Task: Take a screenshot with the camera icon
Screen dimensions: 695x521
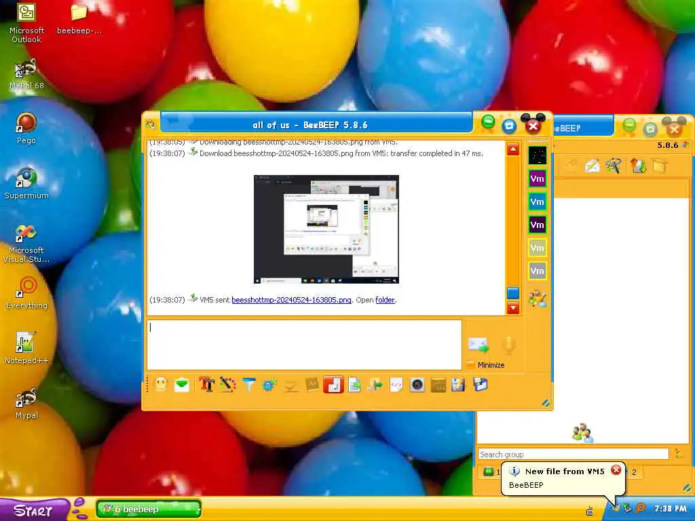Action: 417,385
